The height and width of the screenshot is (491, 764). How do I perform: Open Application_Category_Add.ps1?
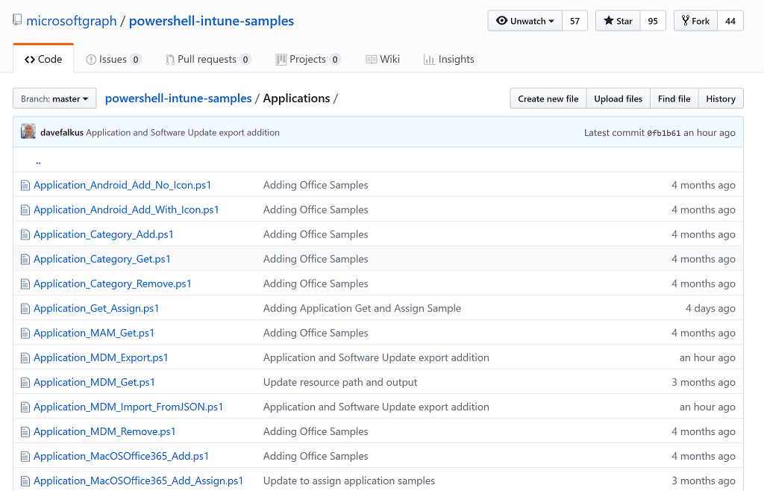click(x=103, y=234)
